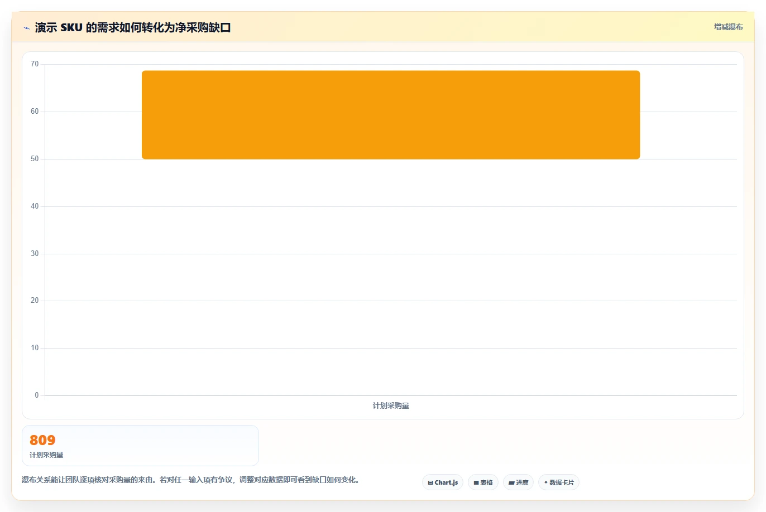Click the 增减瀑布 label in header

click(729, 27)
